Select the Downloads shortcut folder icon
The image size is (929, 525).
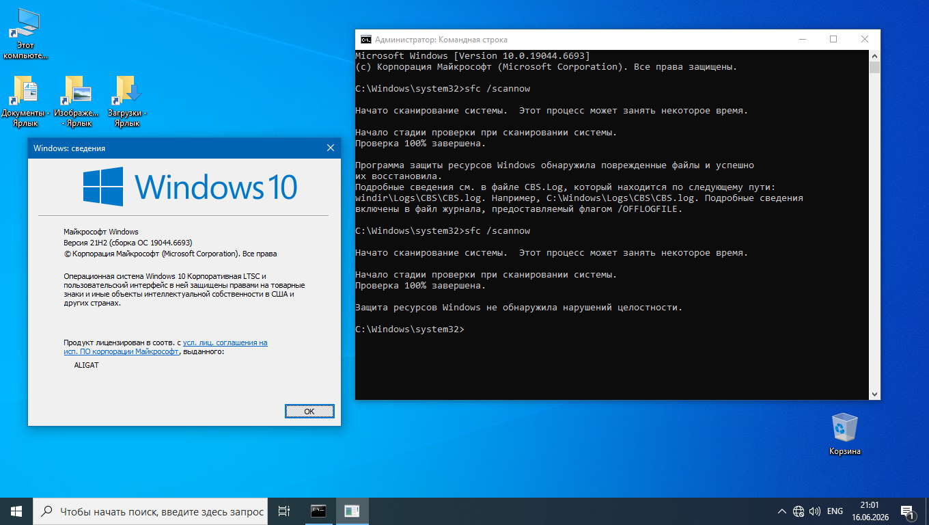pos(127,101)
